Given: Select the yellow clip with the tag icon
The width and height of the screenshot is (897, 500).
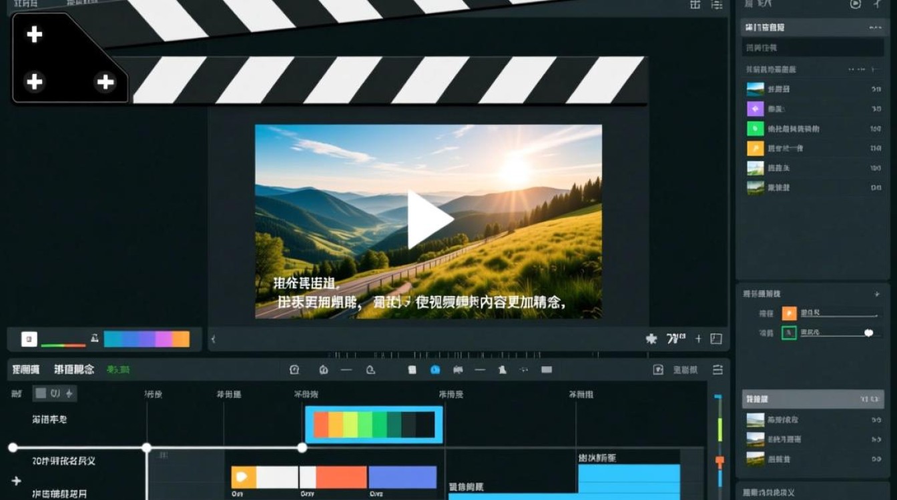Looking at the screenshot, I should (x=244, y=477).
